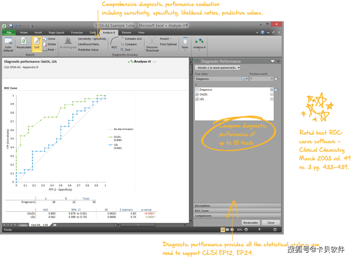Click variable type icon on Diagnosis row
The image size is (353, 257).
[x=272, y=90]
